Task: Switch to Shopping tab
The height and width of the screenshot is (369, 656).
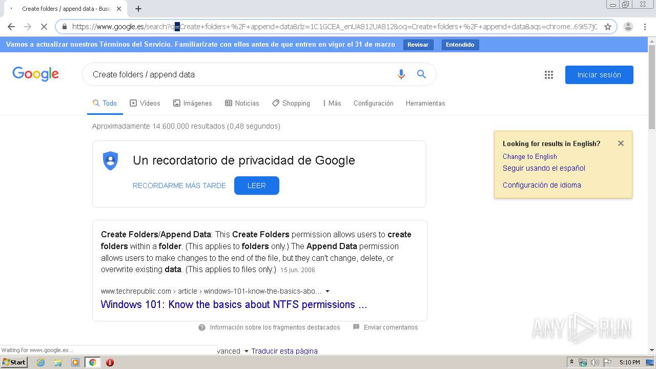Action: point(291,103)
